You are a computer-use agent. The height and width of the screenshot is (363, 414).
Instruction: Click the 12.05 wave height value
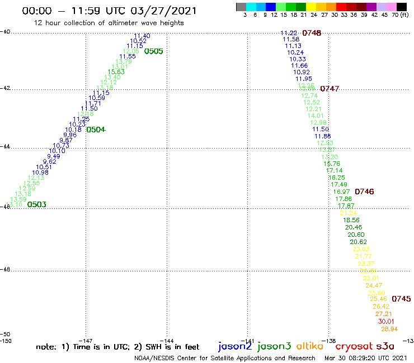coord(131,51)
